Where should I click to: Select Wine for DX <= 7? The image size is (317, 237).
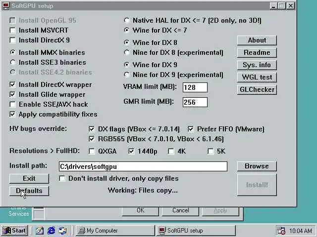point(127,31)
